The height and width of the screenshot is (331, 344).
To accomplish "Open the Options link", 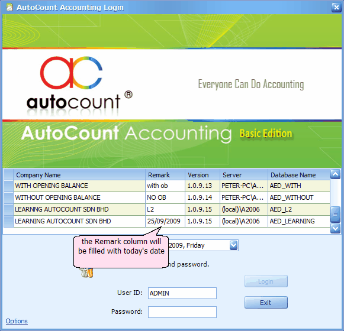I will (17, 321).
